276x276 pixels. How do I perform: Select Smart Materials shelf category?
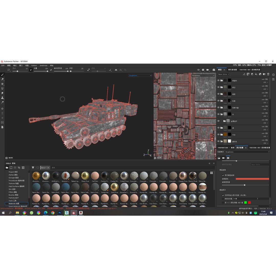[18, 206]
